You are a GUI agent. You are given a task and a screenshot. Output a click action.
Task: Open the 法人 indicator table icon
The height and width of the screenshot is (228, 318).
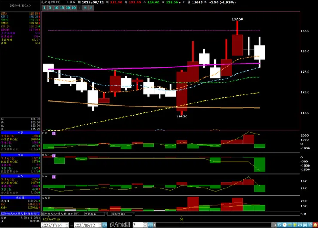point(54,177)
